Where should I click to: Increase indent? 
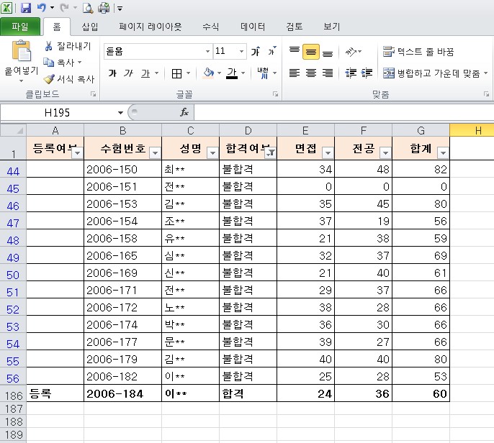(367, 73)
